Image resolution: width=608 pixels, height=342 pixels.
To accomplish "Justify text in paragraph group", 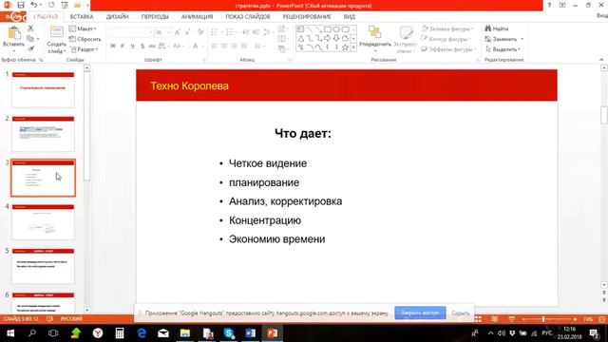I will click(244, 46).
